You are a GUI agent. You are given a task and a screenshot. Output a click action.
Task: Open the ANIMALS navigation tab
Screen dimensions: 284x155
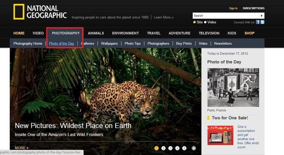[96, 33]
